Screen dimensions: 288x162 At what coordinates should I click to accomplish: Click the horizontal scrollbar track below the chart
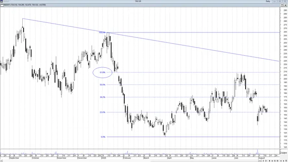click(x=130, y=161)
